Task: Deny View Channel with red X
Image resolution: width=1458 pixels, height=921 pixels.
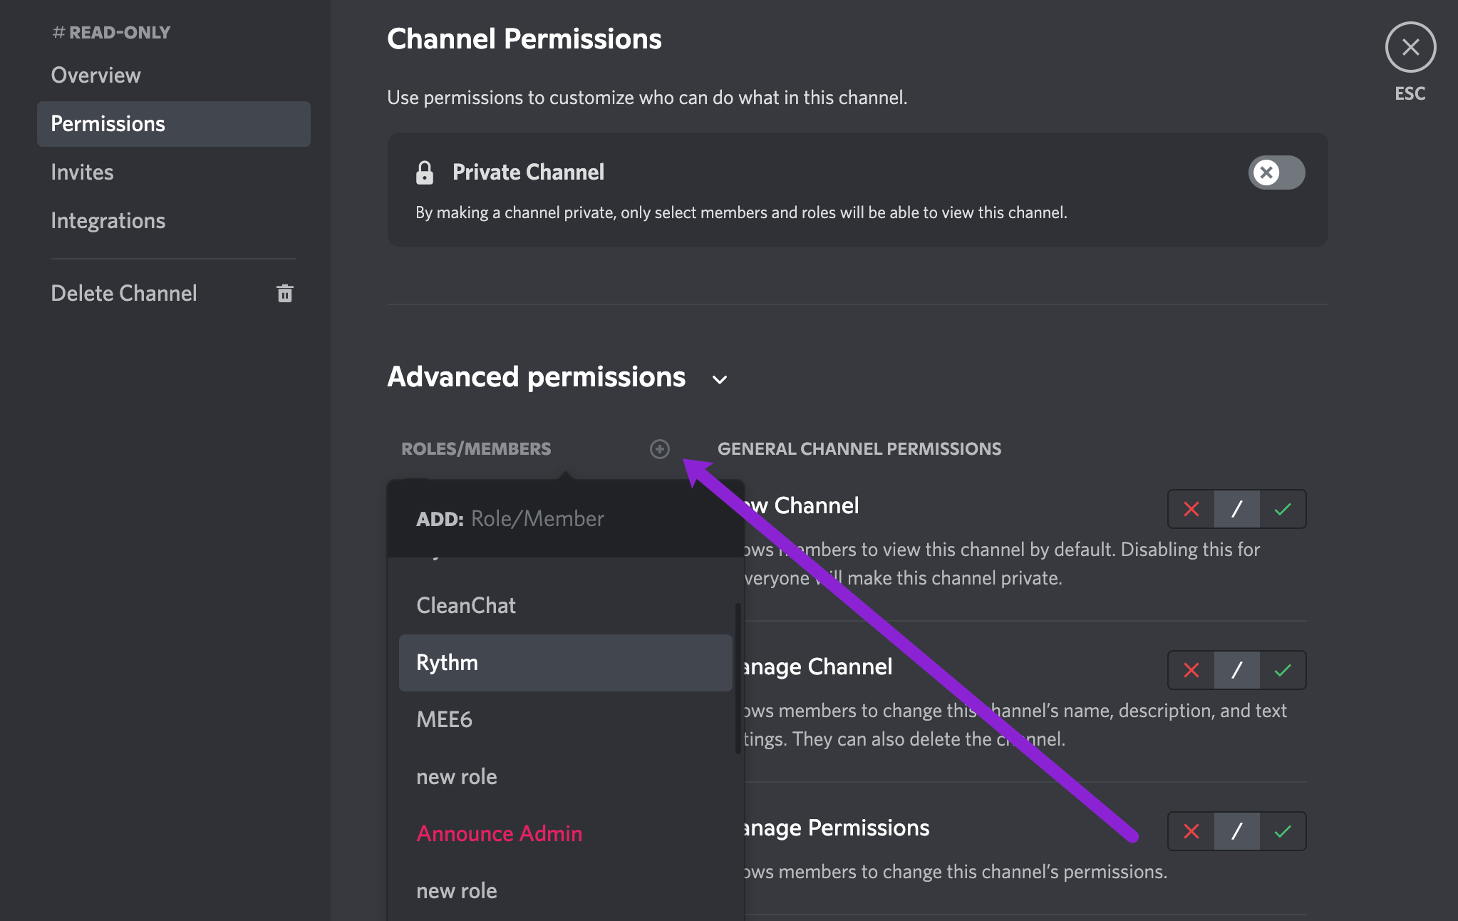Action: tap(1191, 509)
